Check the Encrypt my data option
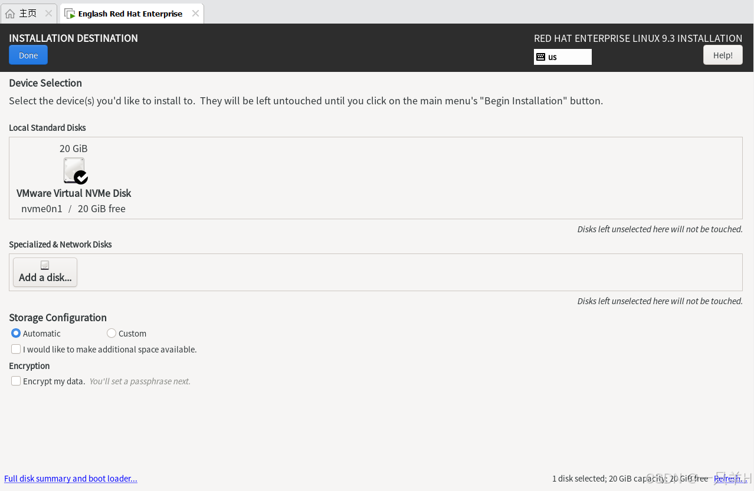The height and width of the screenshot is (491, 754). pyautogui.click(x=16, y=381)
